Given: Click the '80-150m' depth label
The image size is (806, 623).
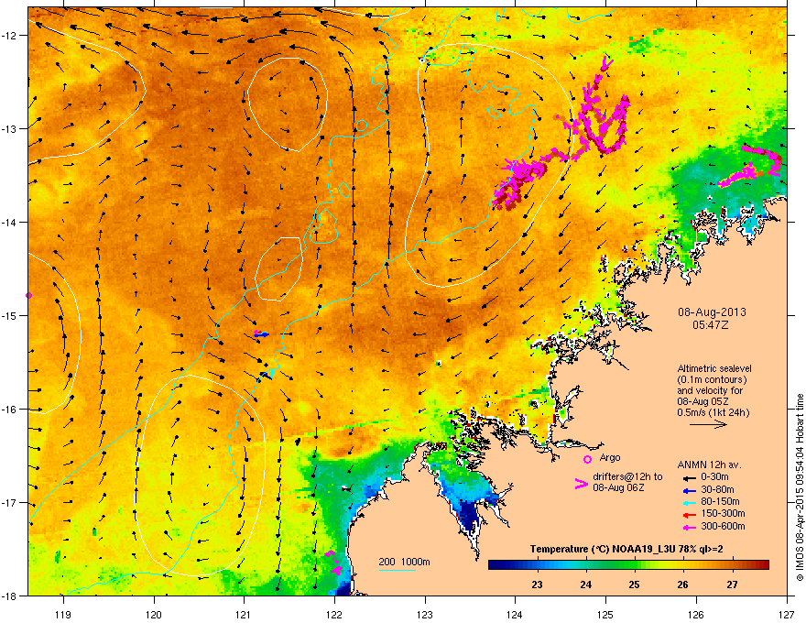Looking at the screenshot, I should [x=720, y=501].
